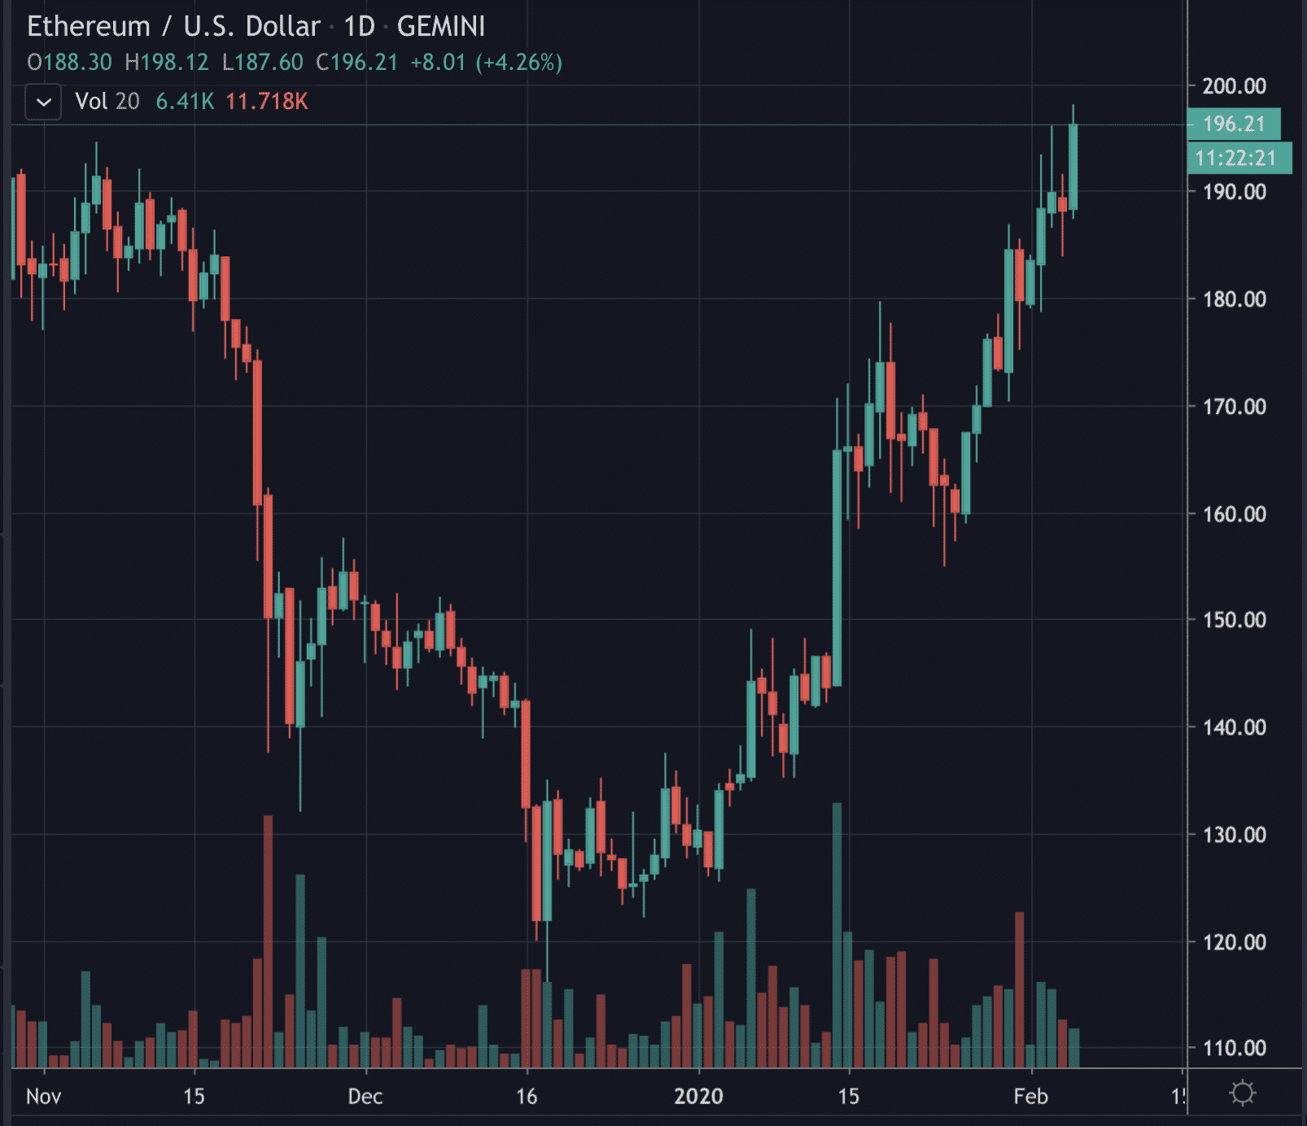
Task: Click the Feb date on time axis
Action: click(1030, 1097)
